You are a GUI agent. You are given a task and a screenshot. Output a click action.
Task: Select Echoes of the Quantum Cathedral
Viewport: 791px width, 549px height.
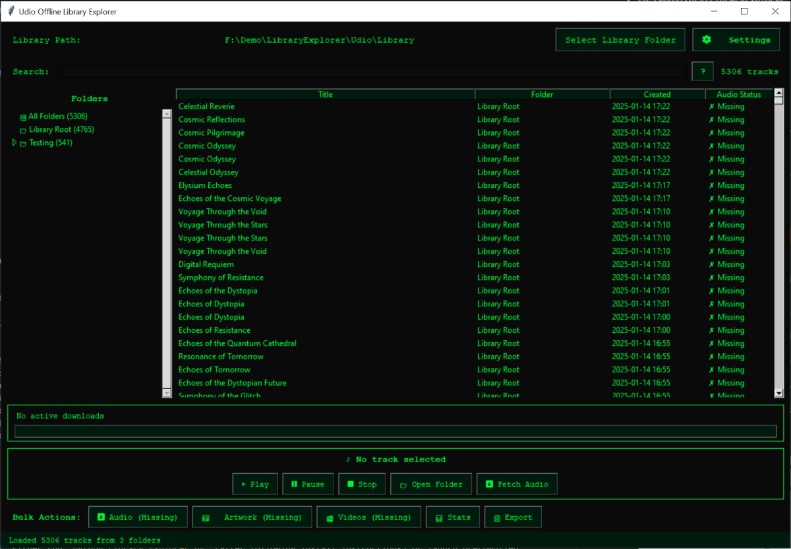pos(474,343)
